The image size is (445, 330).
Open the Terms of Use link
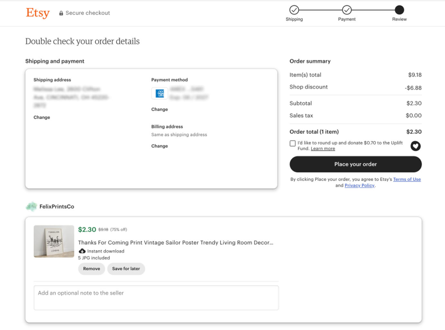coord(407,179)
